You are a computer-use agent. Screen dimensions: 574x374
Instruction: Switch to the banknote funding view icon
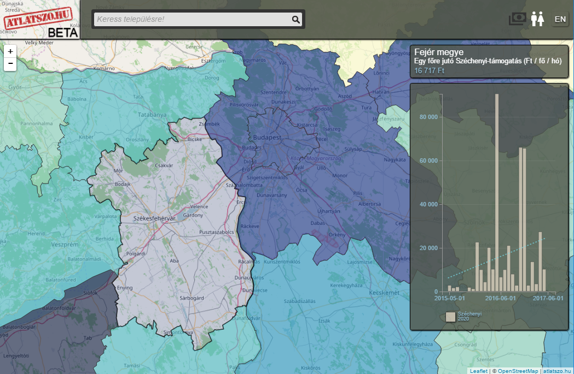pos(518,19)
